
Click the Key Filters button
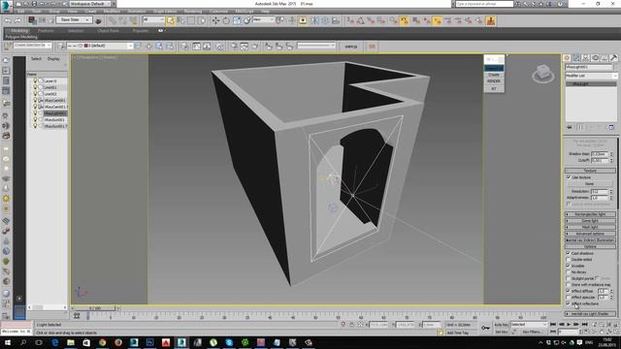(532, 332)
